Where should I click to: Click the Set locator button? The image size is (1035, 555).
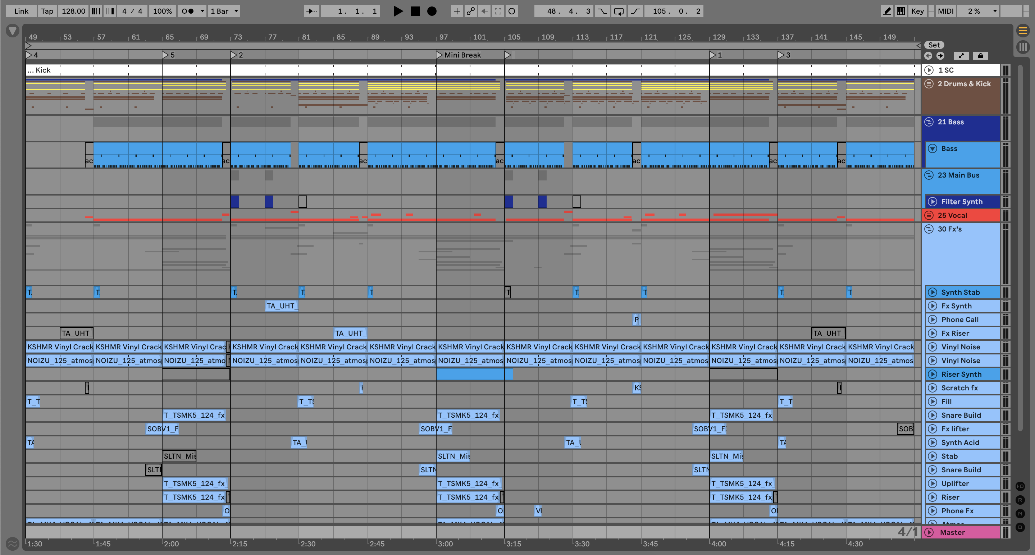(x=934, y=45)
